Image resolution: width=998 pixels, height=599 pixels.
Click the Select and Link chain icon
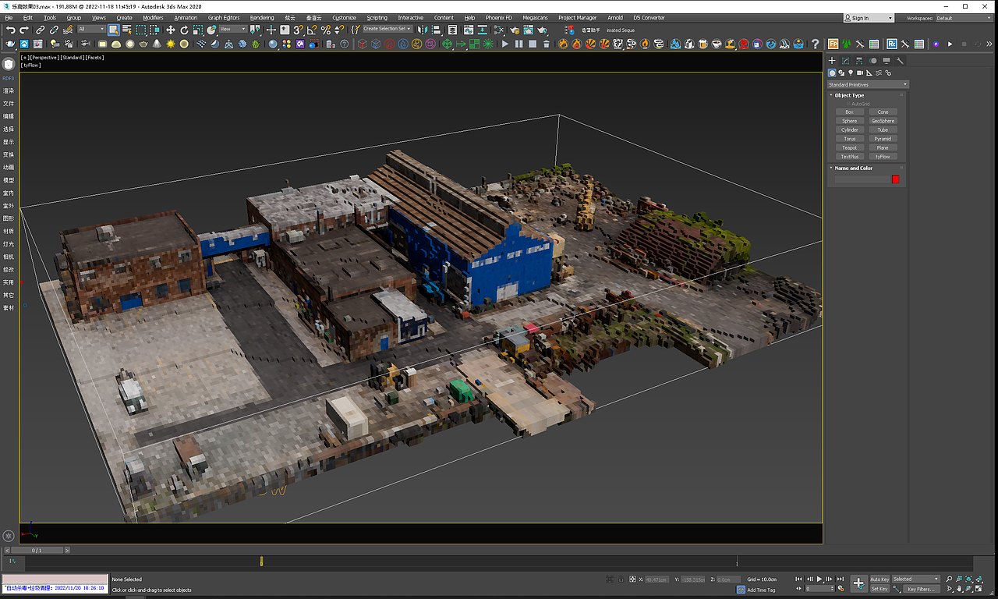tap(41, 30)
